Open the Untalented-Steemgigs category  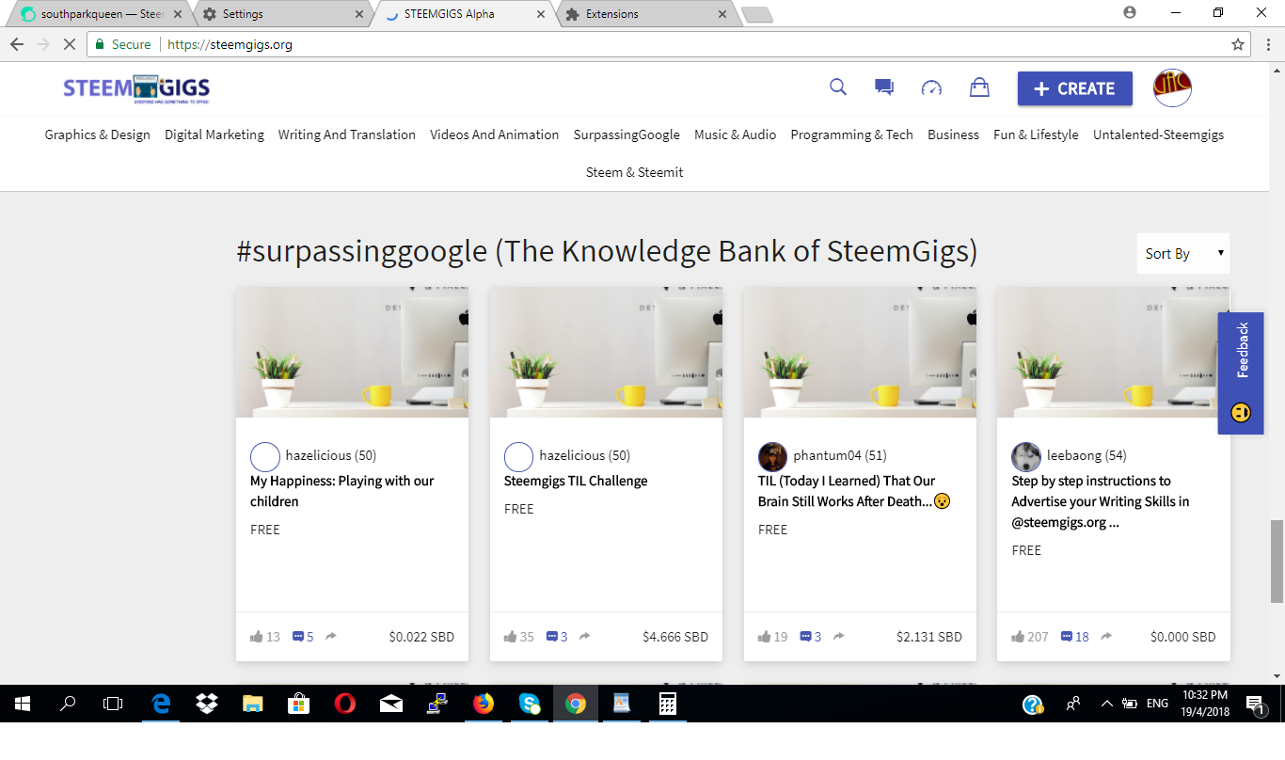1159,135
